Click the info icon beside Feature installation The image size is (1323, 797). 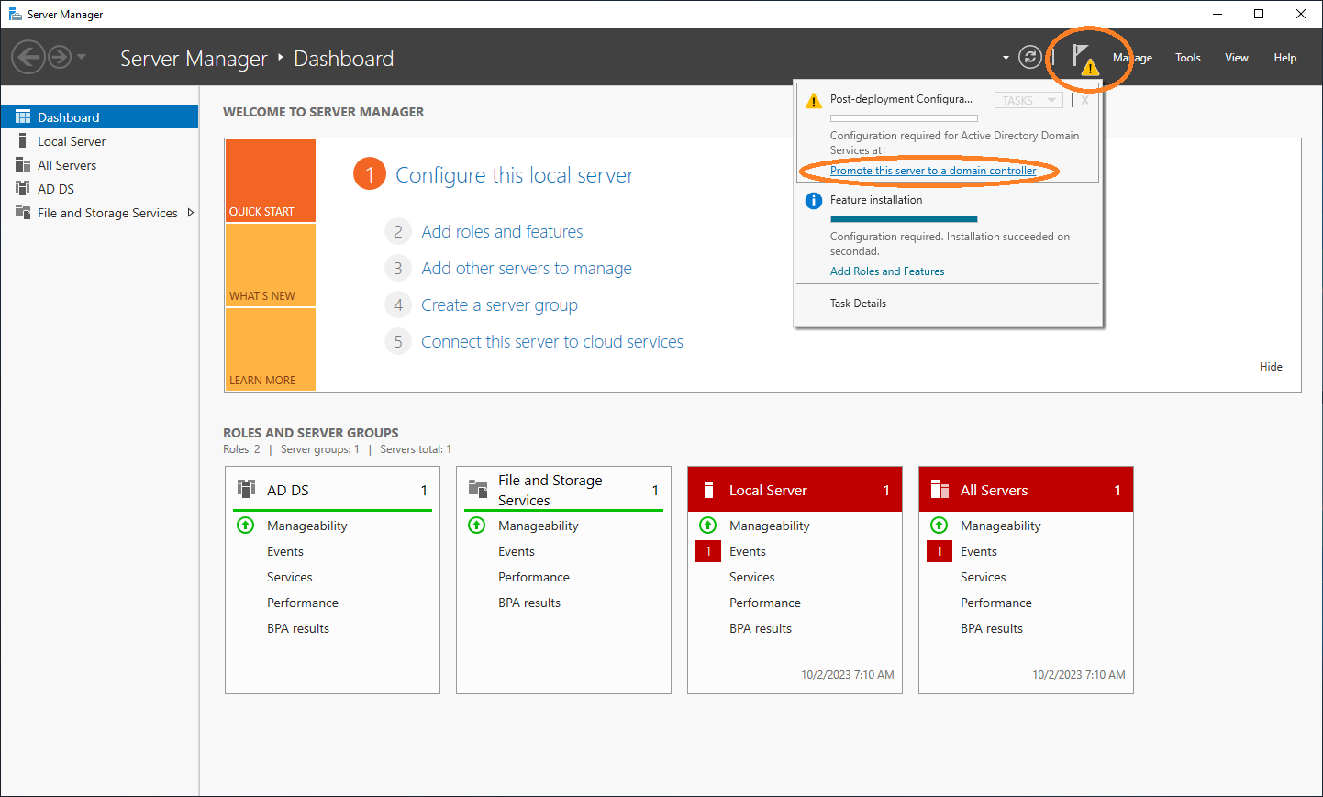813,200
